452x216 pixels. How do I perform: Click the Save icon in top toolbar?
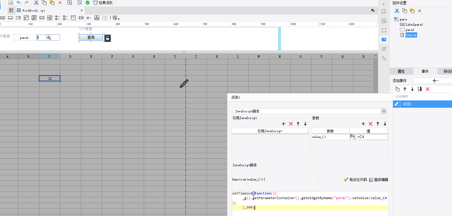pos(11,3)
